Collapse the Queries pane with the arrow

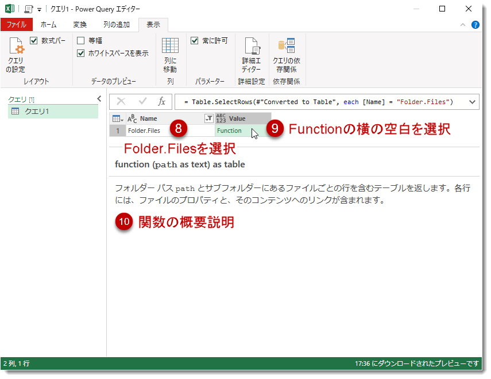tap(98, 98)
